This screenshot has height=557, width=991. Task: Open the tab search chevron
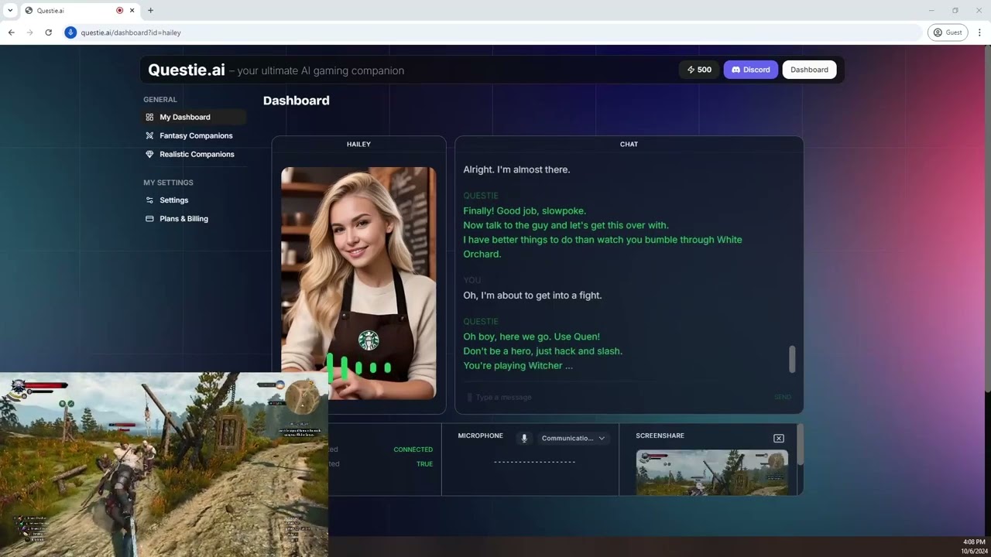[10, 11]
